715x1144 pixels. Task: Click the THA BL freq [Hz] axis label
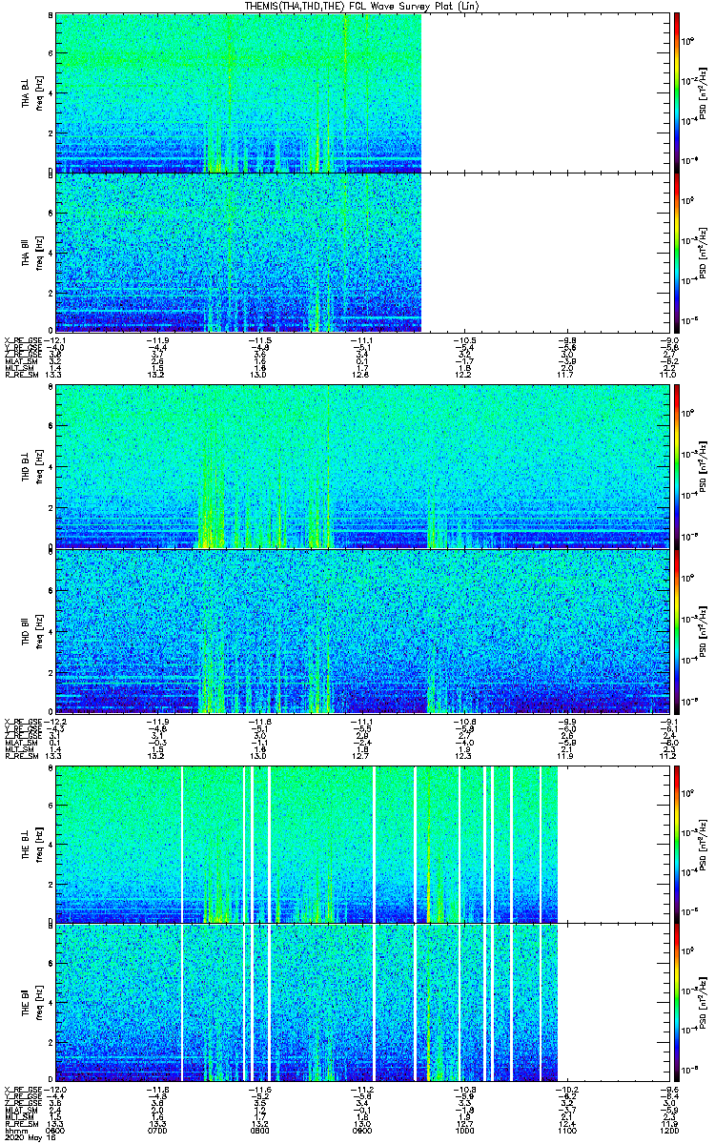click(39, 92)
